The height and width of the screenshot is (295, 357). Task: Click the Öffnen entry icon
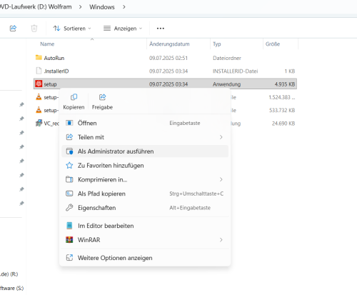pyautogui.click(x=69, y=123)
